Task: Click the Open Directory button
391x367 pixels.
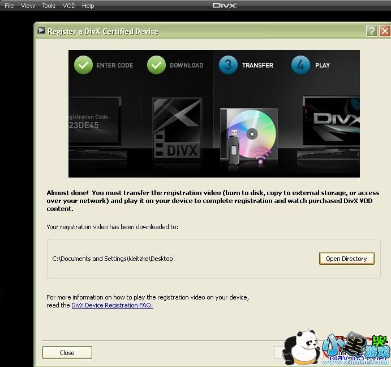Action: click(x=347, y=259)
